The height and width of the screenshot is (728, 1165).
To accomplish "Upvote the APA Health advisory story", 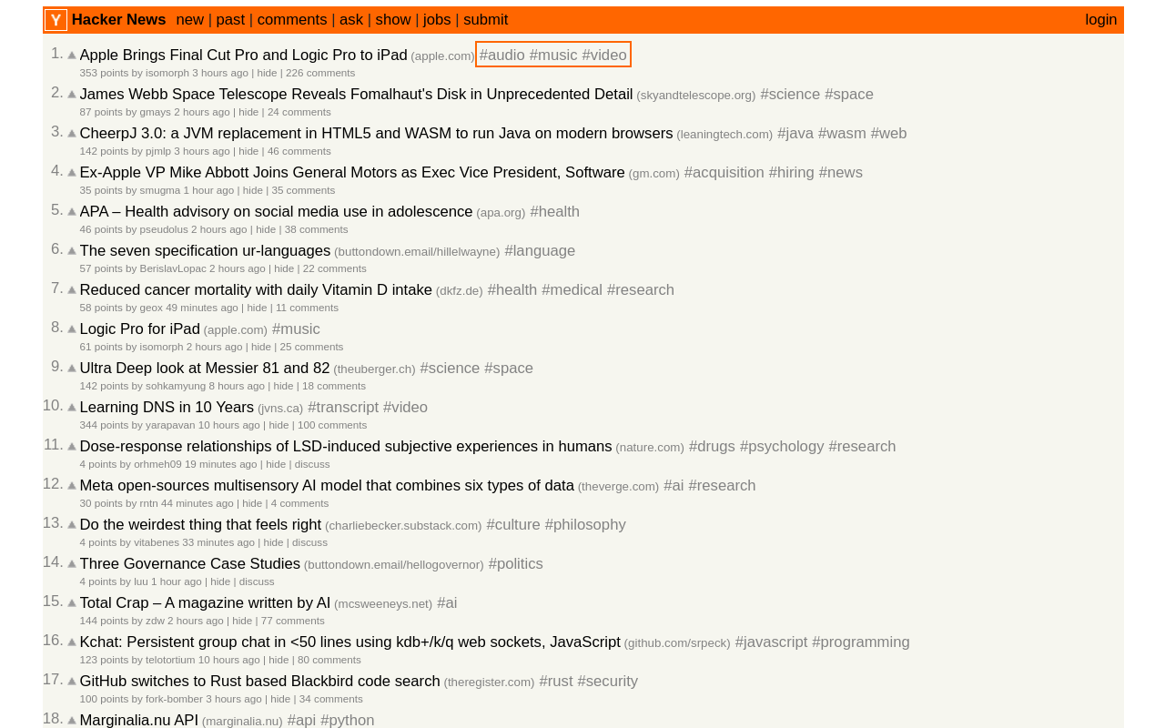I will tap(72, 212).
